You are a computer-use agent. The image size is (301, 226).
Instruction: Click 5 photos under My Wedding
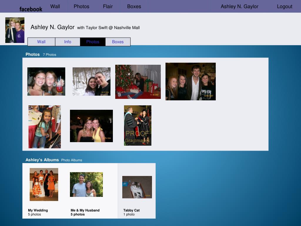35,214
